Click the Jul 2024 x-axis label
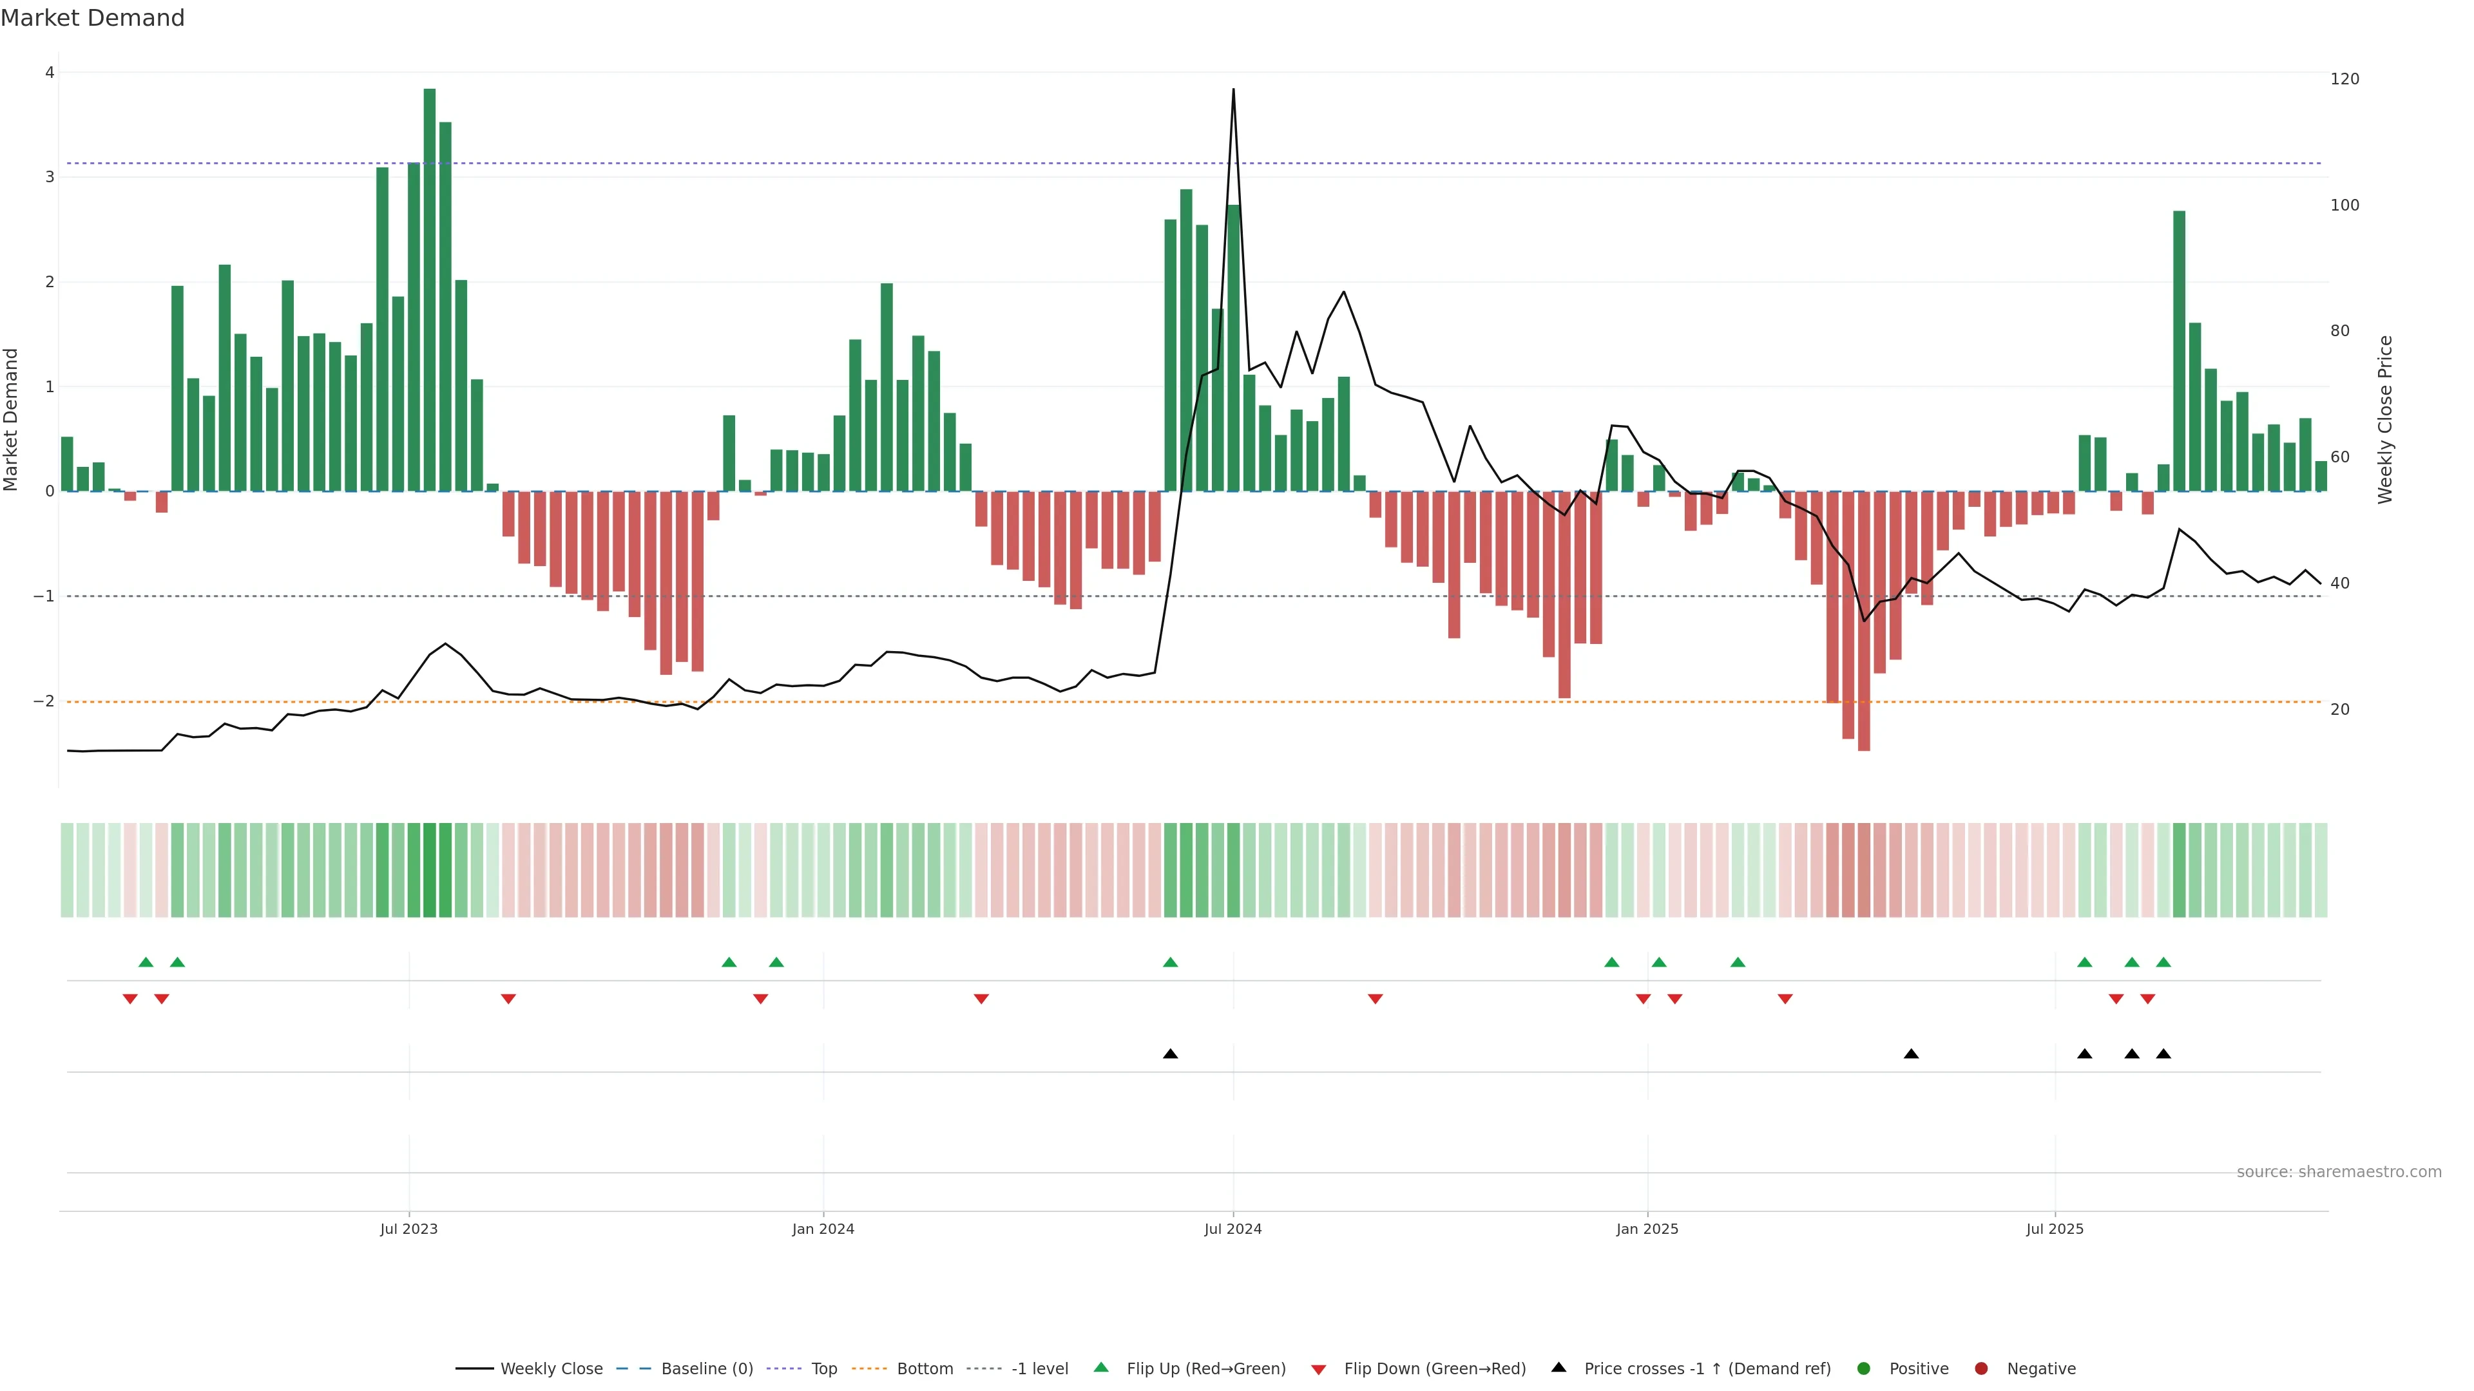 [x=1232, y=1229]
